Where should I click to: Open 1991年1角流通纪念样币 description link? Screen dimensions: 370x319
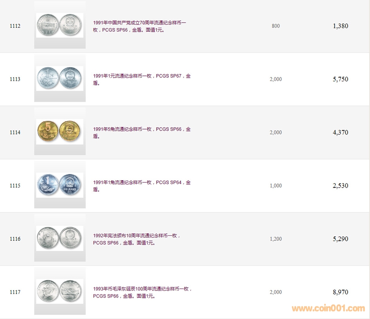(142, 186)
